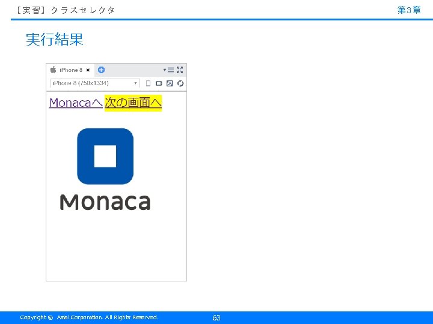This screenshot has width=433, height=324.
Task: Click the Apple logo in the tab
Action: pyautogui.click(x=54, y=70)
